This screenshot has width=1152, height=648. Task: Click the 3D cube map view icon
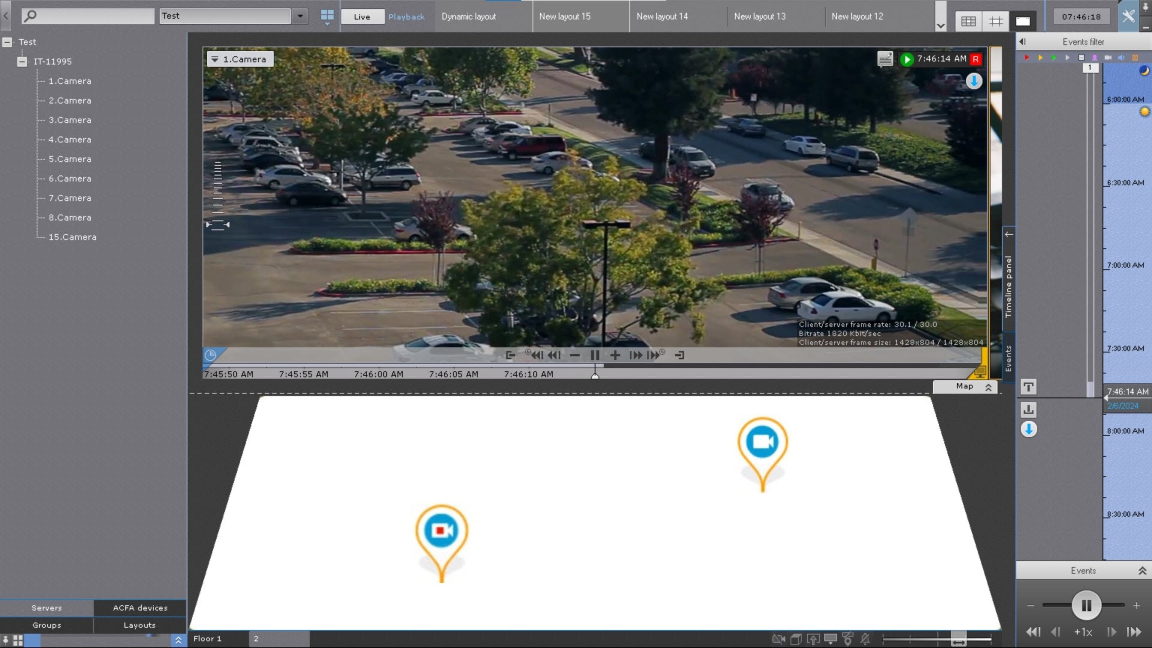tap(796, 639)
